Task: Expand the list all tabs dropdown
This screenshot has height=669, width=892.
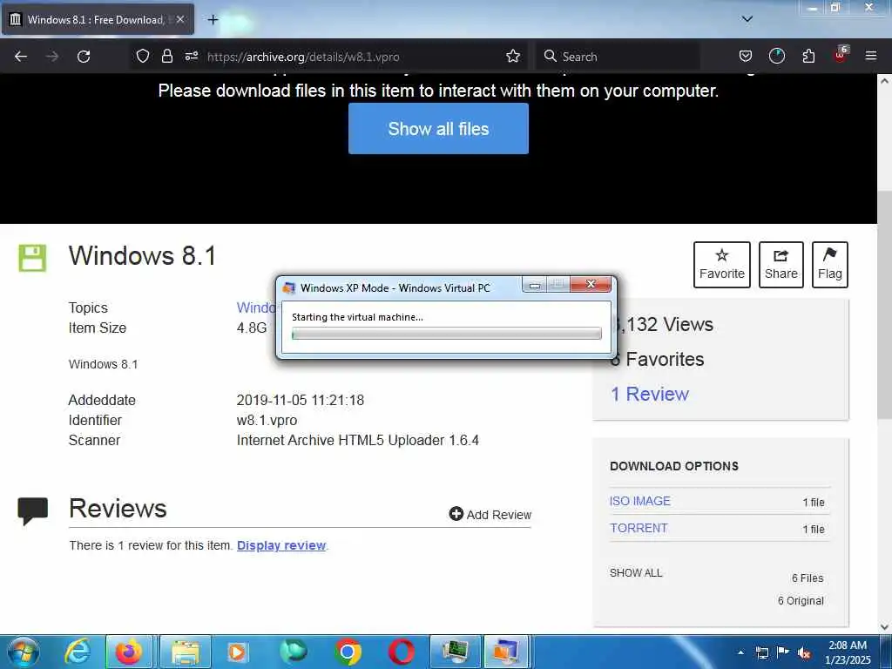Action: point(747,19)
